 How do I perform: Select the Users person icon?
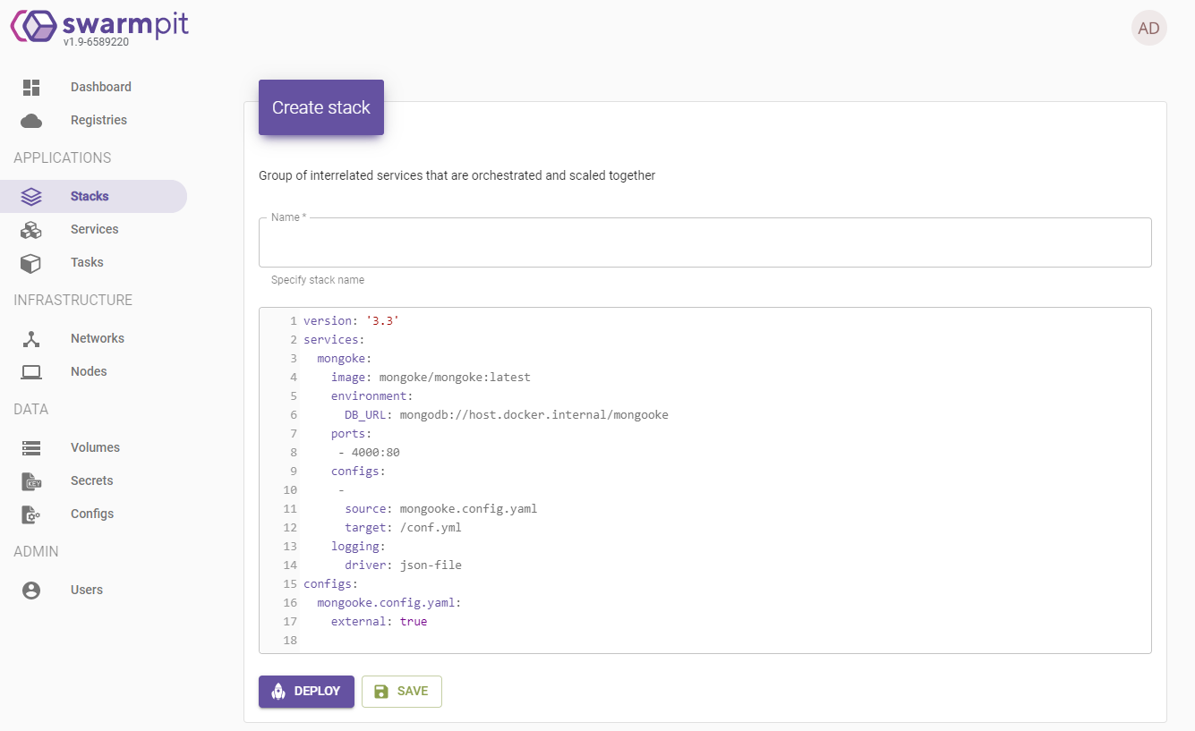[x=30, y=590]
